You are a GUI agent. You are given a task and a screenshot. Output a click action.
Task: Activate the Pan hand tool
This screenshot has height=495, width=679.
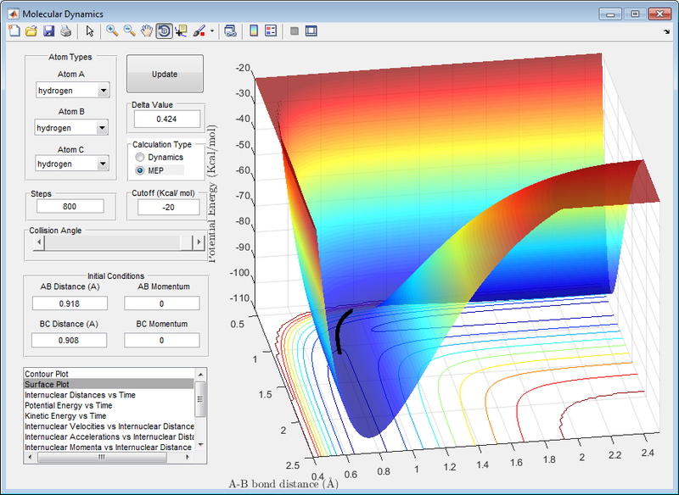tap(146, 31)
